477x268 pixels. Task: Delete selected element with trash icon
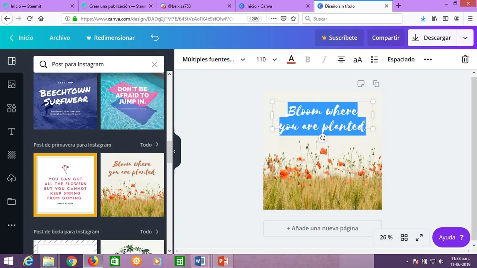[x=465, y=60]
